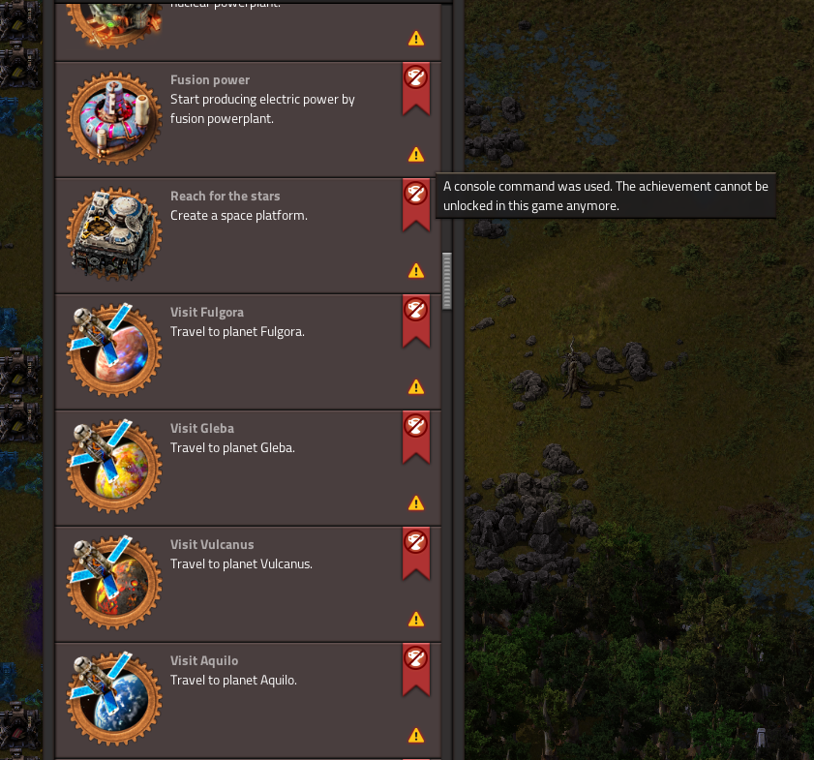The width and height of the screenshot is (814, 760).
Task: Click the red ribbon on Visit Gleba
Action: (416, 437)
